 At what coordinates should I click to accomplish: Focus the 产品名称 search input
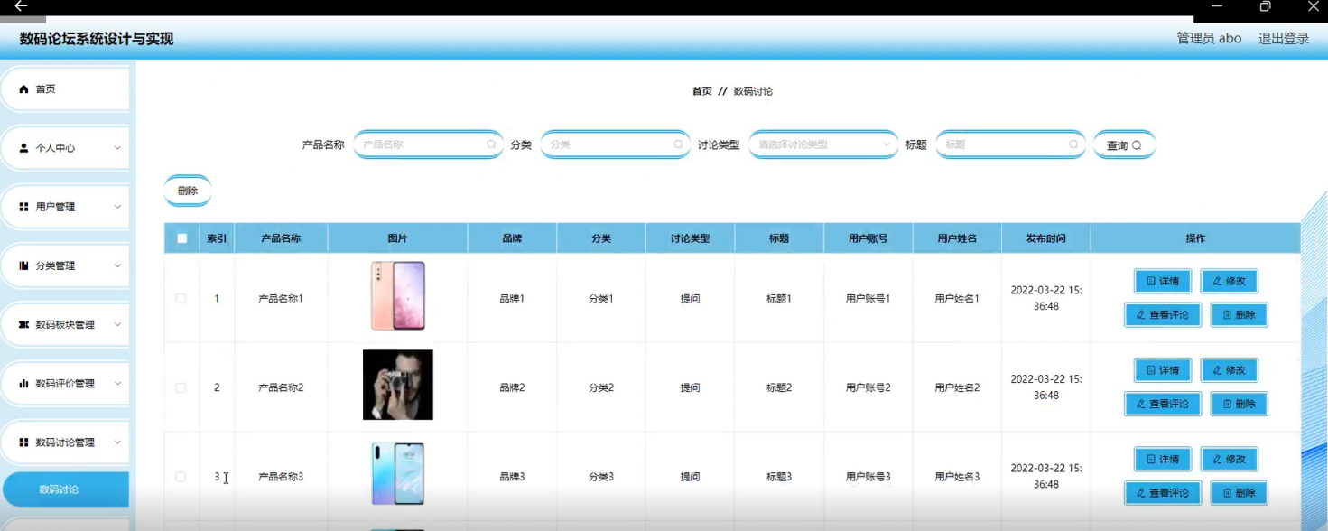pyautogui.click(x=428, y=144)
